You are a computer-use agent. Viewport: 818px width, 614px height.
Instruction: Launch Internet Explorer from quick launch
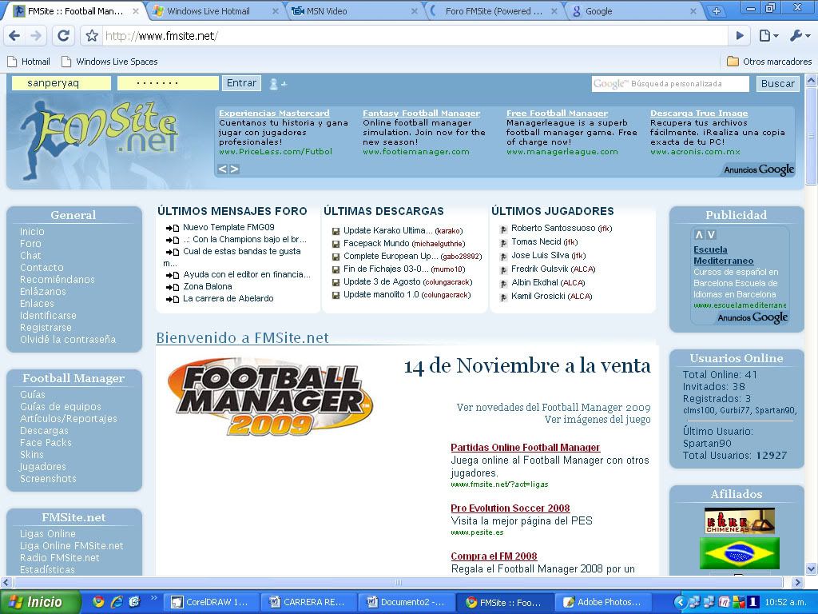click(117, 602)
